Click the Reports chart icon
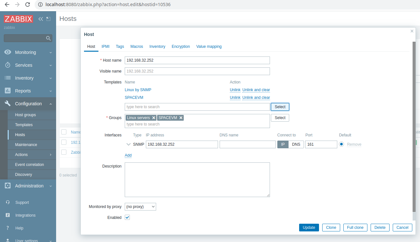Viewport: 420px width, 242px height. click(x=8, y=91)
